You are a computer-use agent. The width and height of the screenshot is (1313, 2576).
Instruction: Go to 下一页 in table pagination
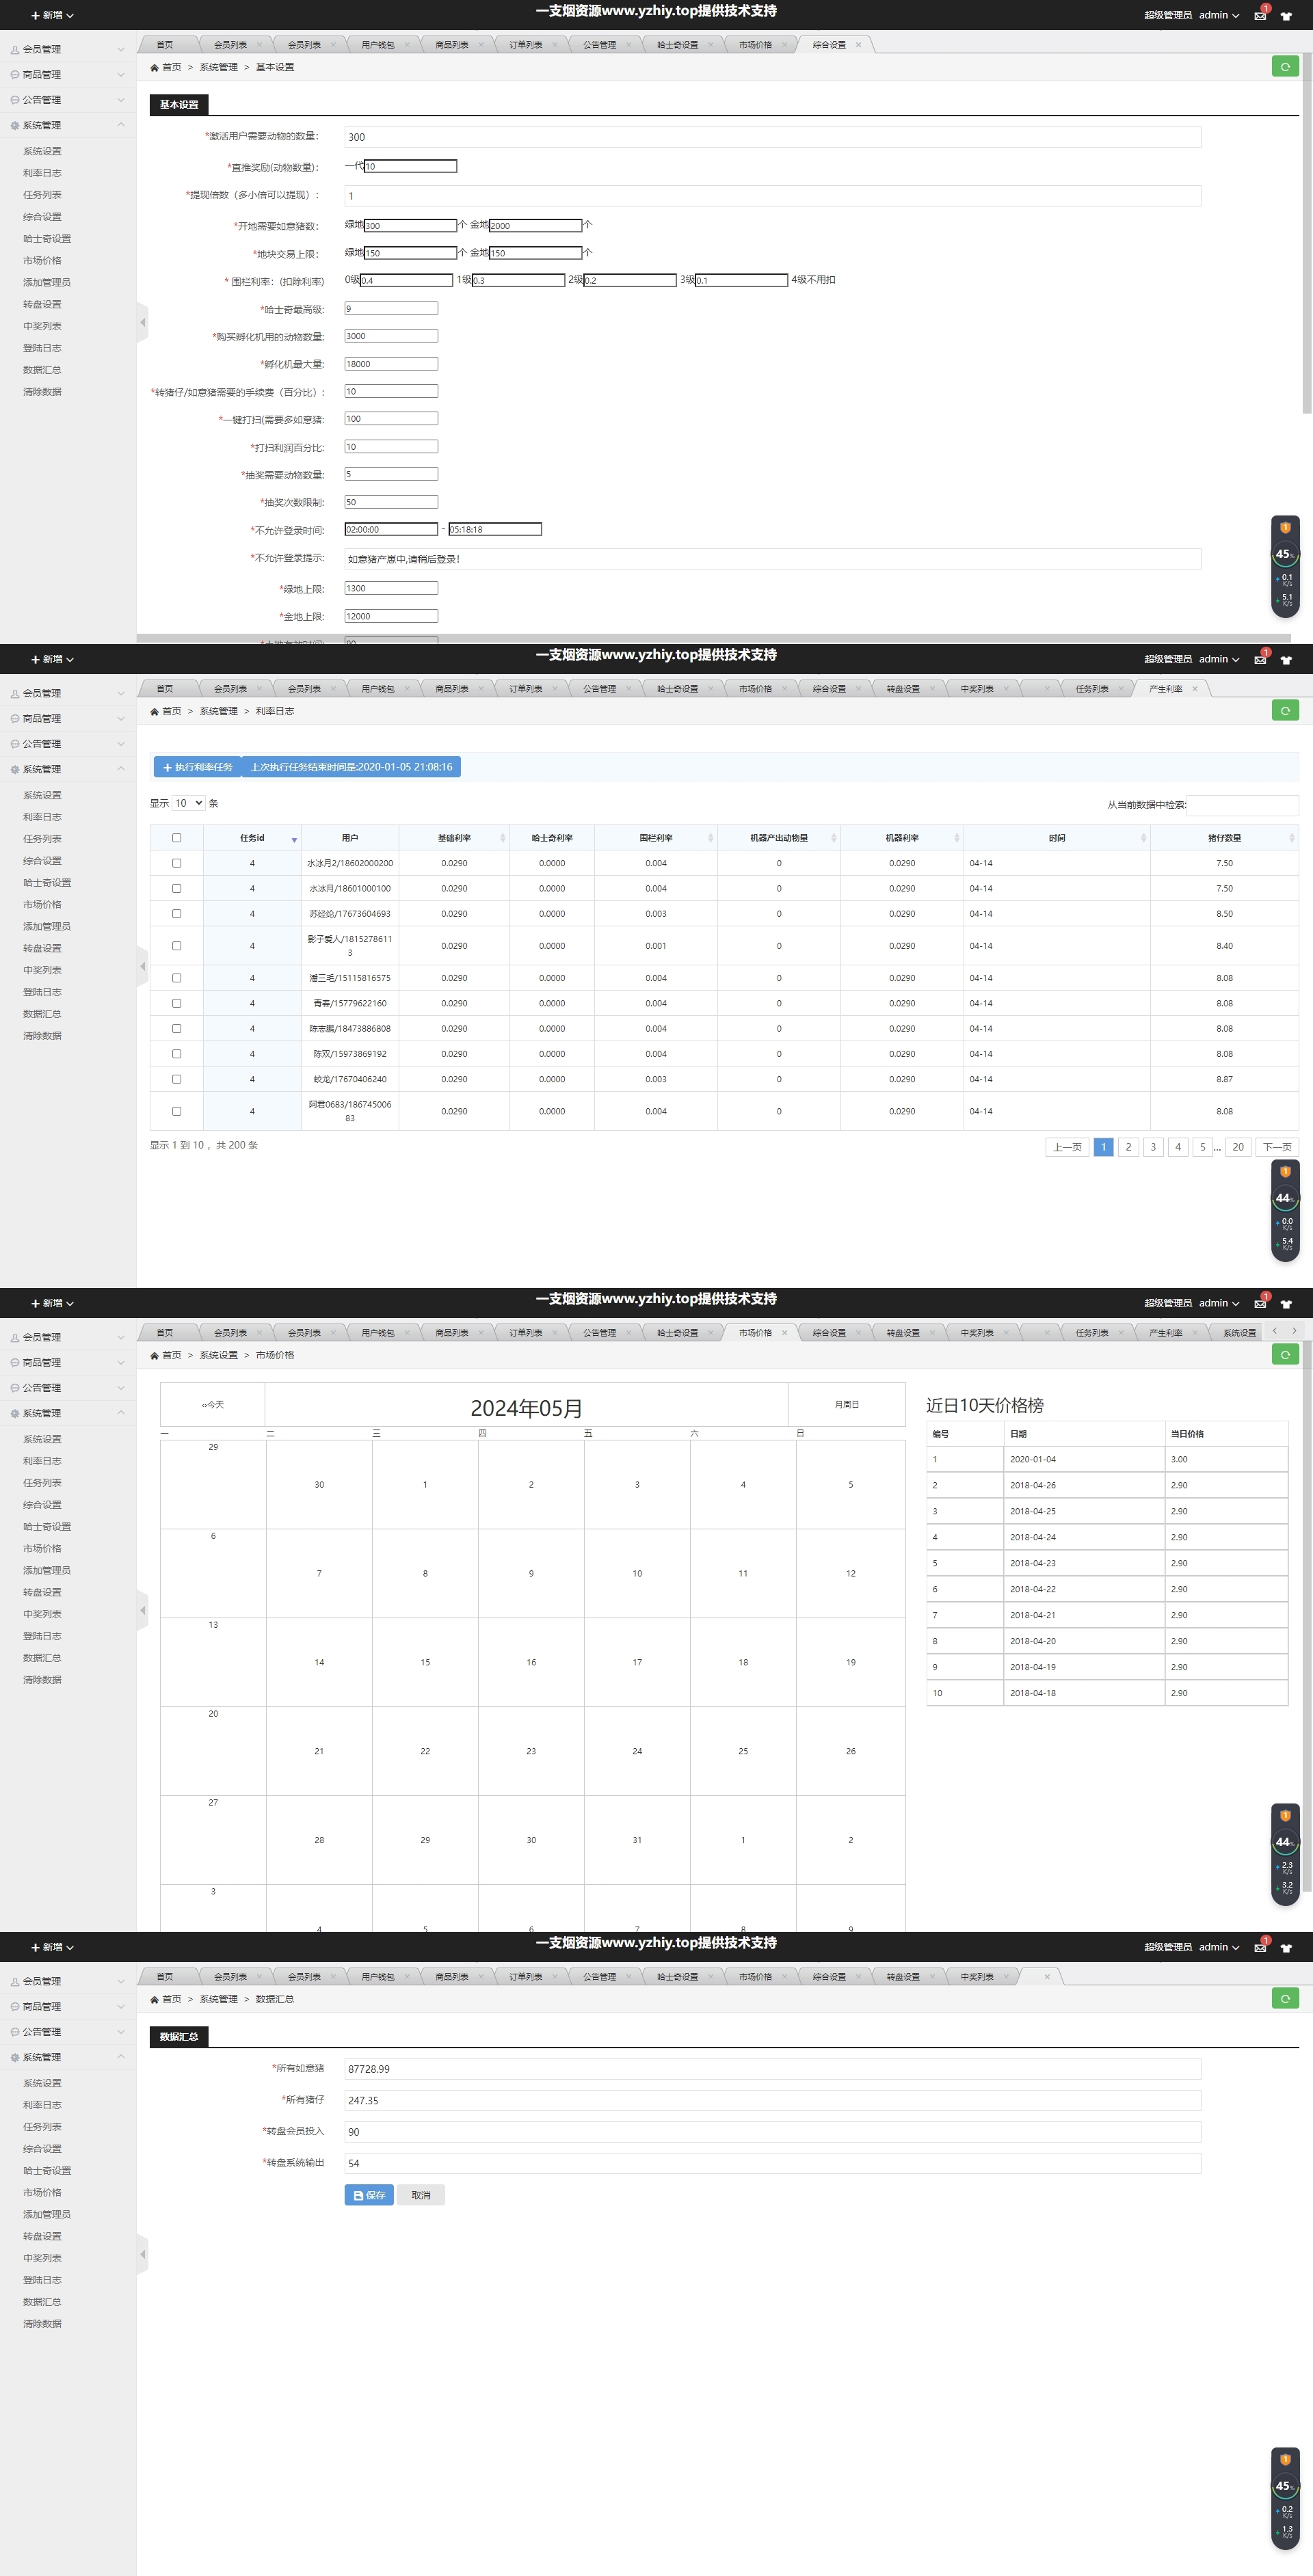pyautogui.click(x=1277, y=1147)
